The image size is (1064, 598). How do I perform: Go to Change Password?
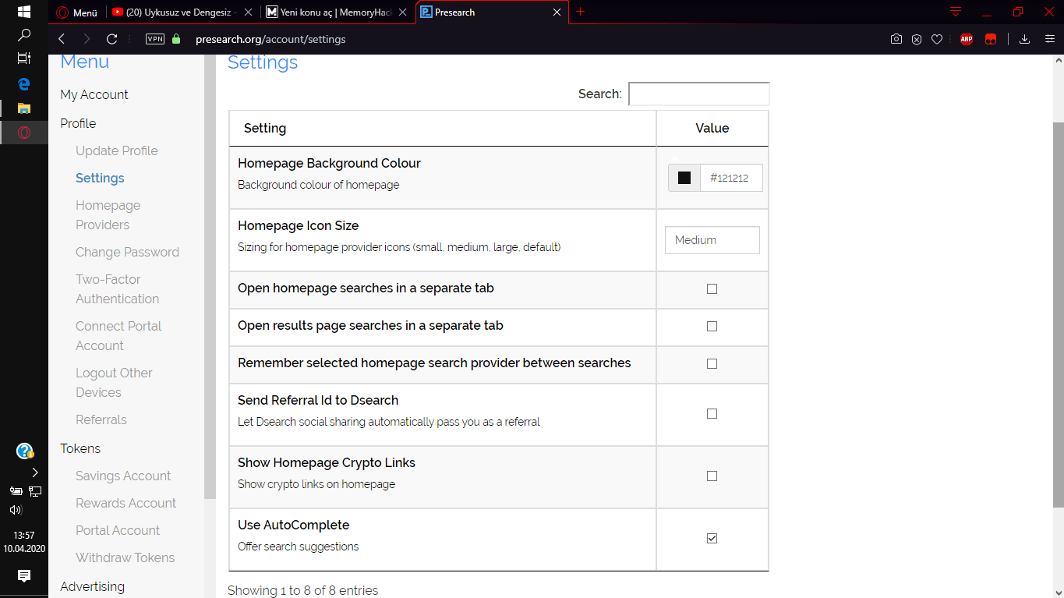pos(127,252)
